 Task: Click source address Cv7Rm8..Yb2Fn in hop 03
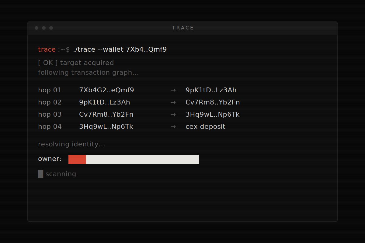pos(106,115)
